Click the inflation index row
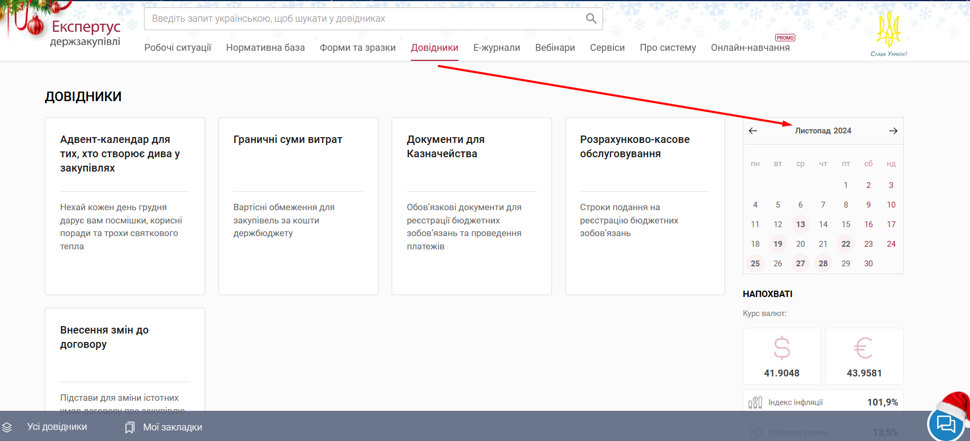970x441 pixels. [x=823, y=402]
